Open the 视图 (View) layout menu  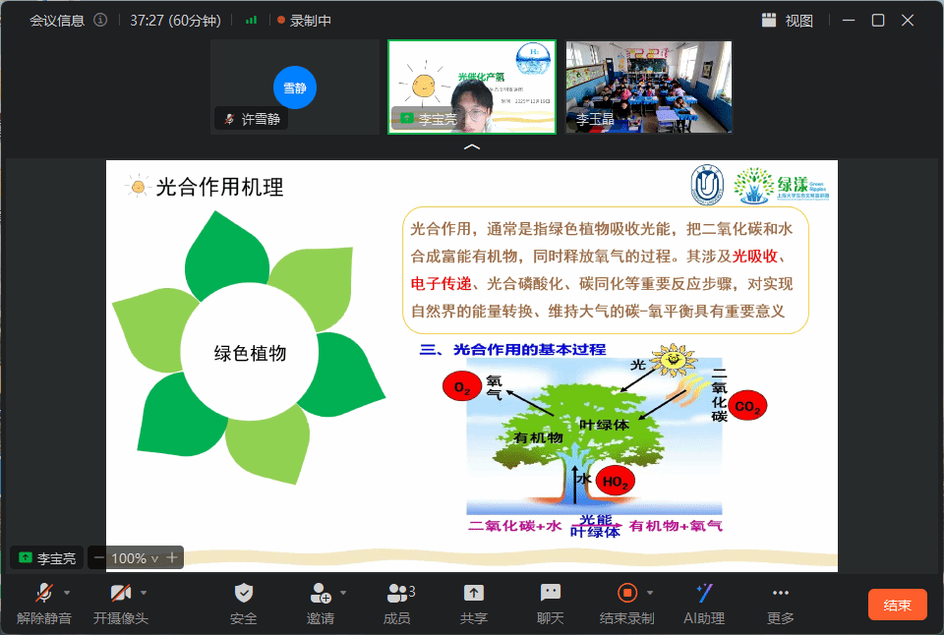click(x=788, y=20)
